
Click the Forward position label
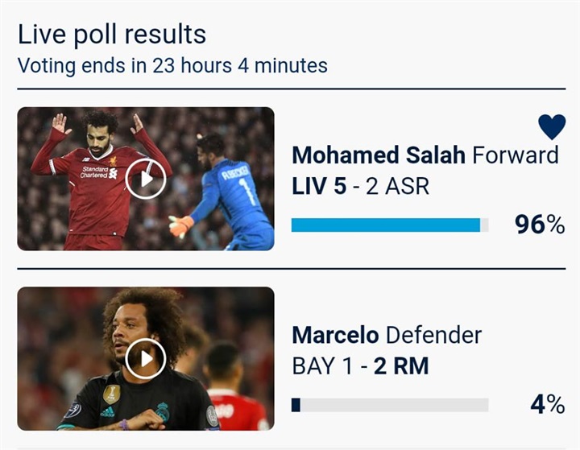click(516, 155)
